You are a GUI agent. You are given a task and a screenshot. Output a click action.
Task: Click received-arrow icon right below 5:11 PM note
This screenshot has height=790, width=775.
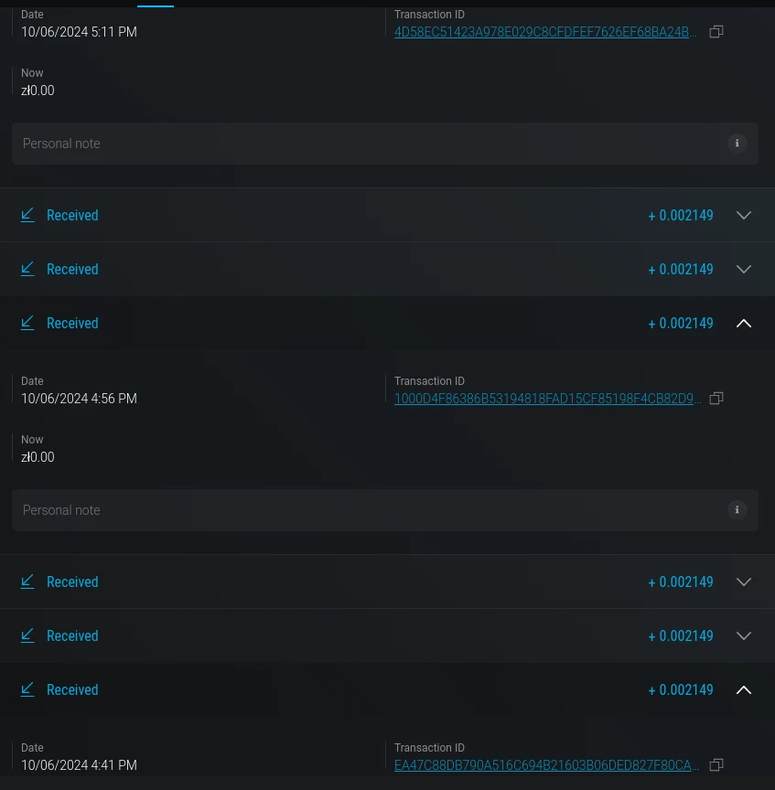pos(27,215)
